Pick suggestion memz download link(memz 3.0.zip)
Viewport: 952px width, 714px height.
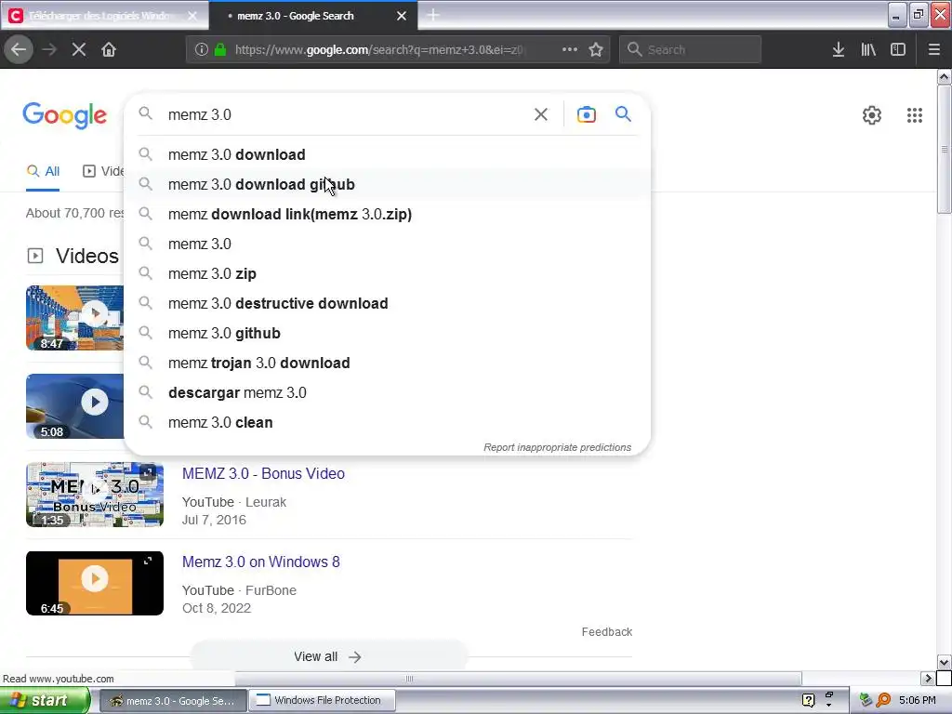coord(388,215)
